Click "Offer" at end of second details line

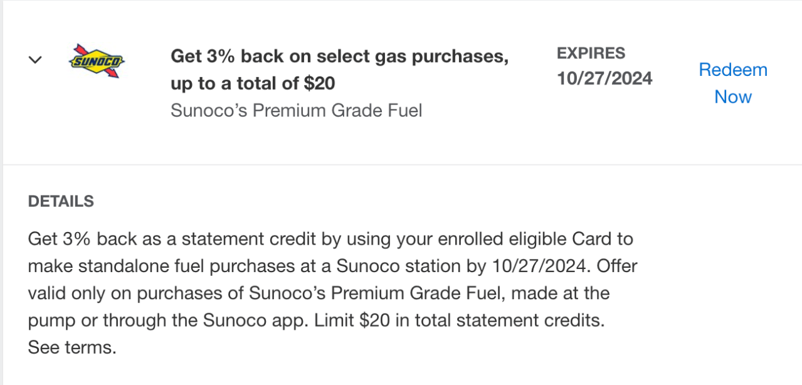click(x=617, y=266)
